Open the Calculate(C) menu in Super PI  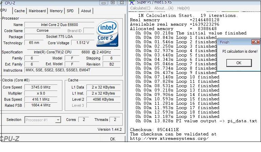tap(140, 8)
